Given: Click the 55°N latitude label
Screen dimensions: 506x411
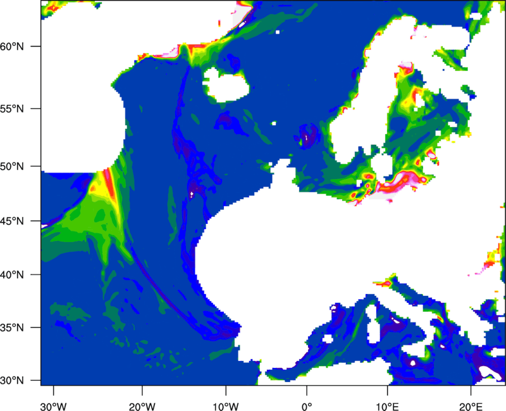Looking at the screenshot, I should click(12, 109).
